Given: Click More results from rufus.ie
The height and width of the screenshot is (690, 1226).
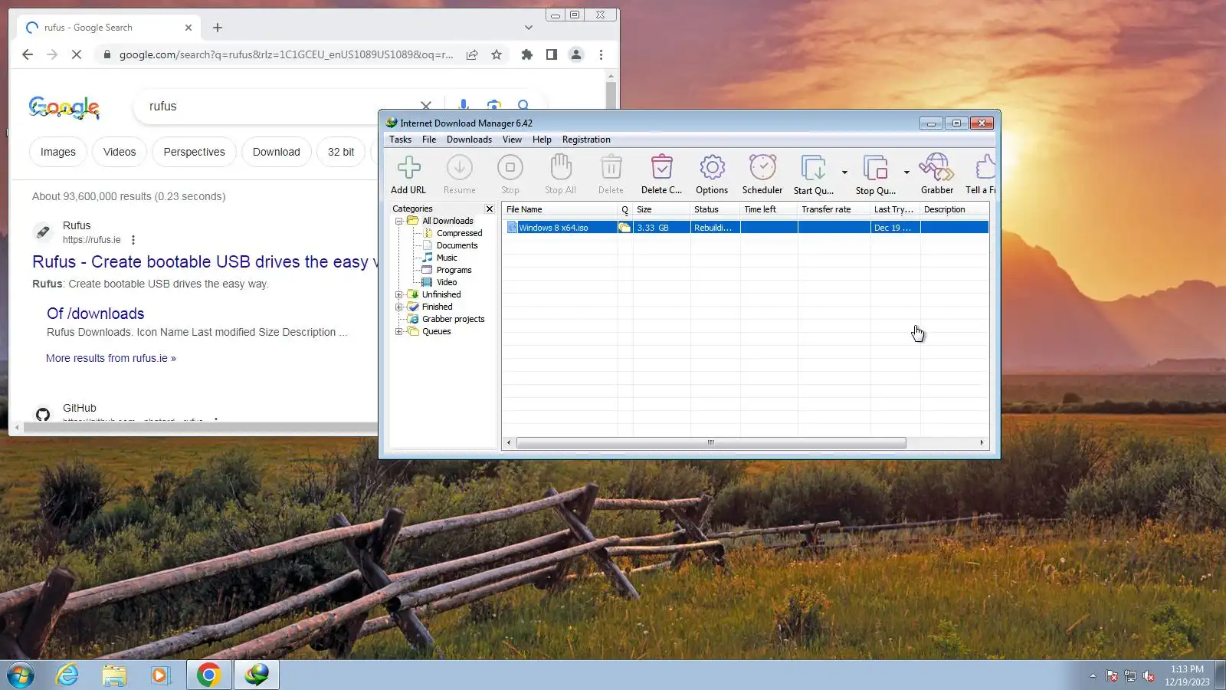Looking at the screenshot, I should 111,358.
